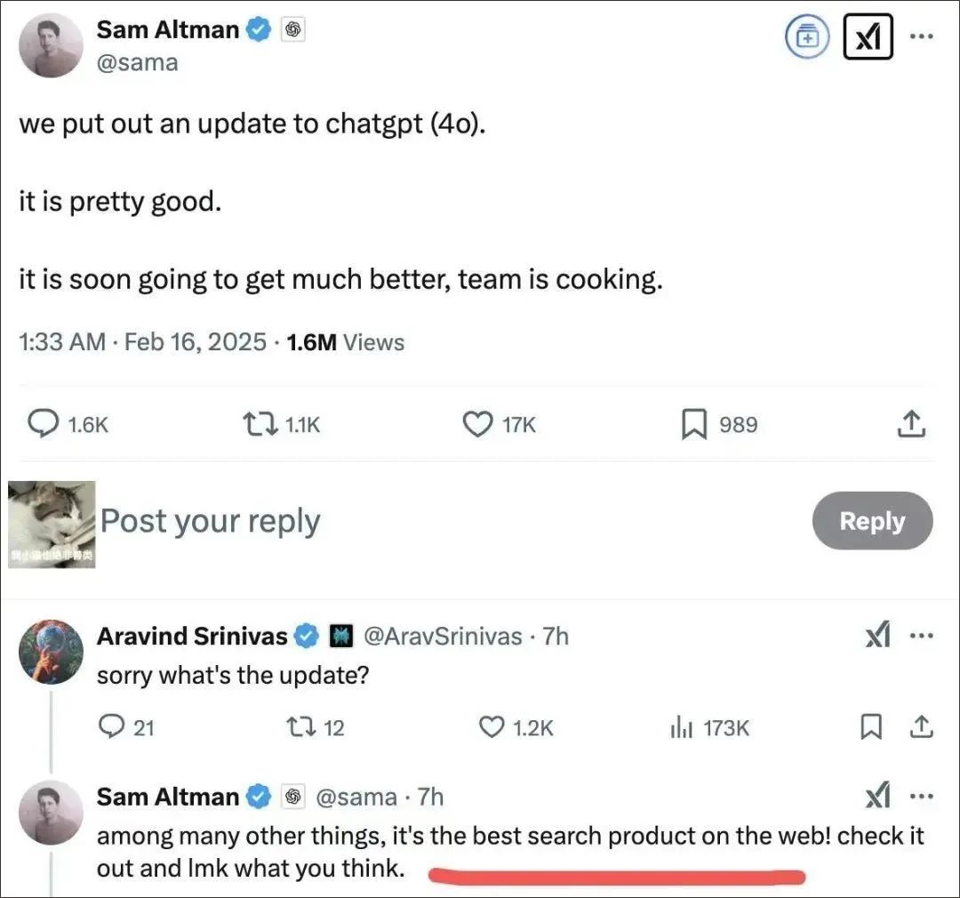Like Sam Altman's main post with 17K likes
Screen dimensions: 960x898
[x=477, y=424]
